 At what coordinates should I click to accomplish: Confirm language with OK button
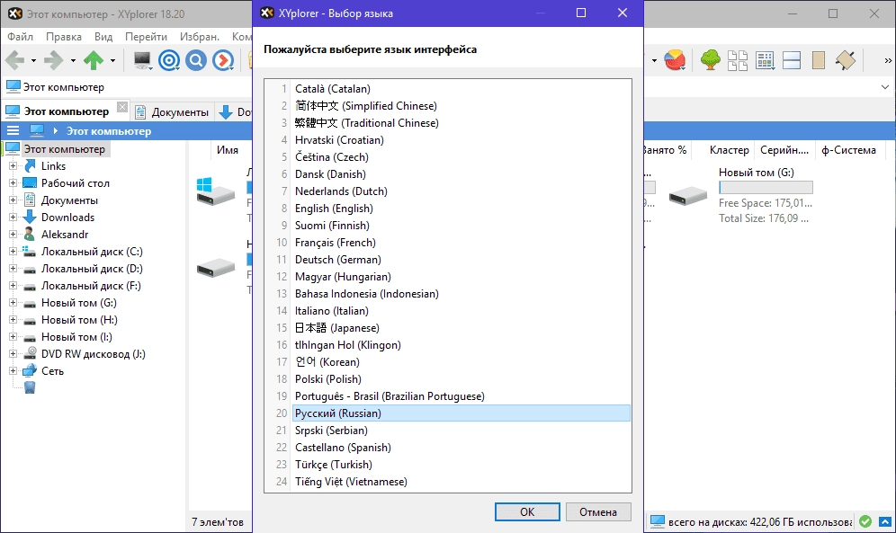[x=527, y=512]
